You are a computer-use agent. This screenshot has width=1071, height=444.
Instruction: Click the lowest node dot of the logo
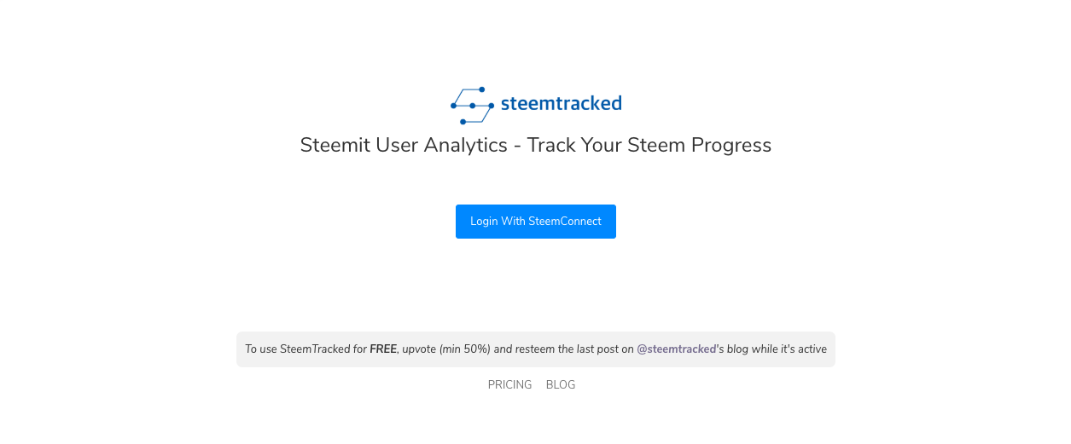pyautogui.click(x=463, y=122)
